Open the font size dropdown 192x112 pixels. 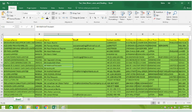tap(43, 13)
